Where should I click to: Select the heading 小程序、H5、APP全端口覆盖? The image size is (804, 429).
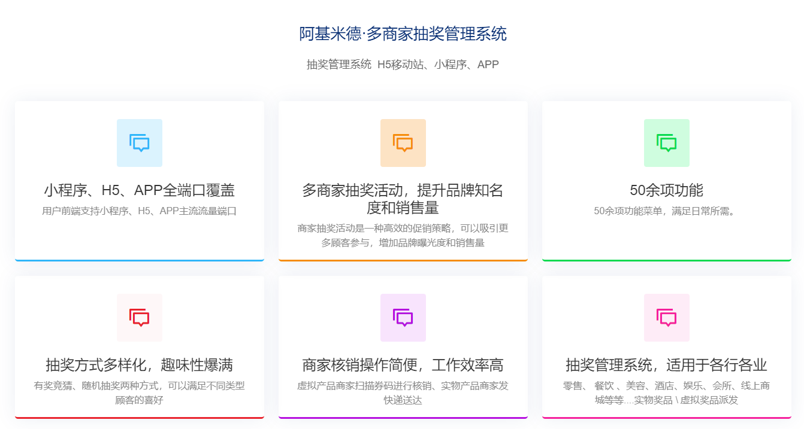point(140,190)
